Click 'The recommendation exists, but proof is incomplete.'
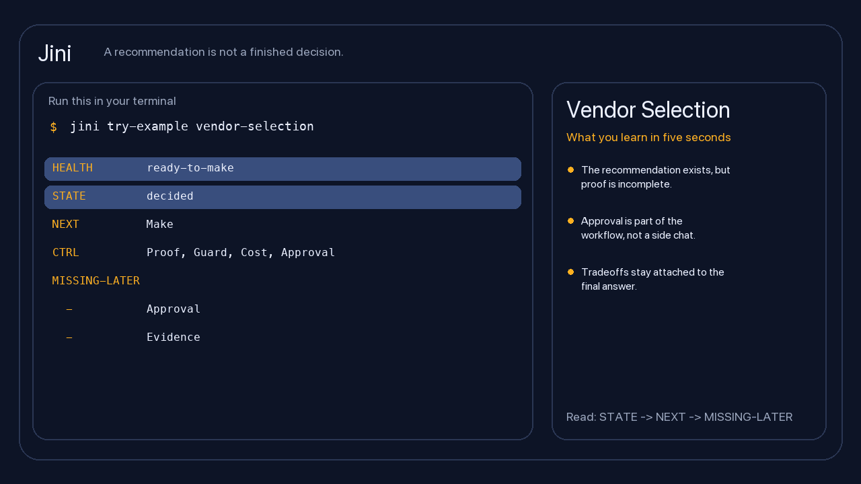The height and width of the screenshot is (484, 861). click(656, 177)
